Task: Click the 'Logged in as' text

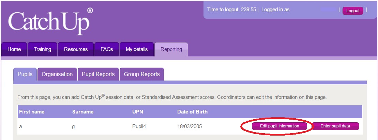Action: (275, 10)
